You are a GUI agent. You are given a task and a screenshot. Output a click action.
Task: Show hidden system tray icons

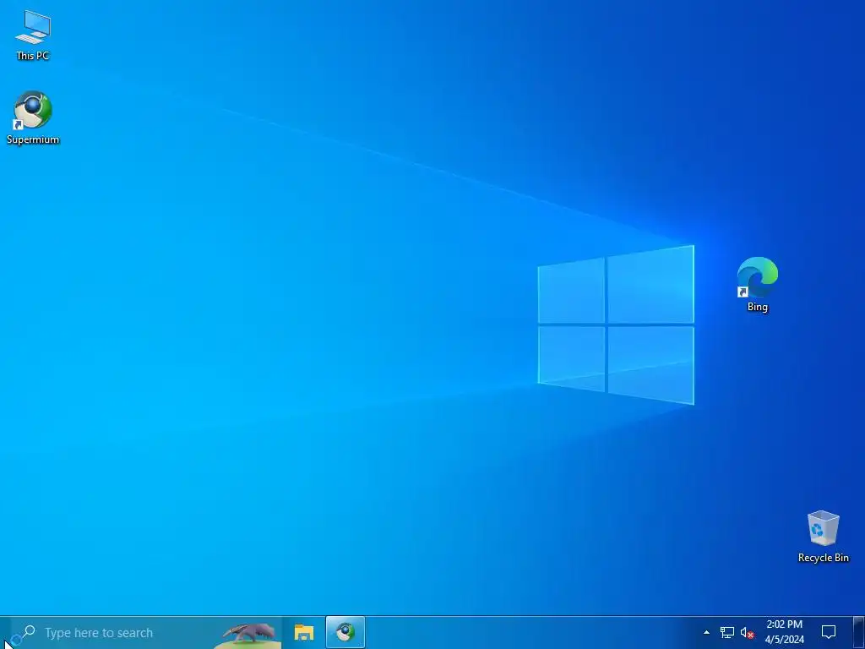click(x=706, y=632)
